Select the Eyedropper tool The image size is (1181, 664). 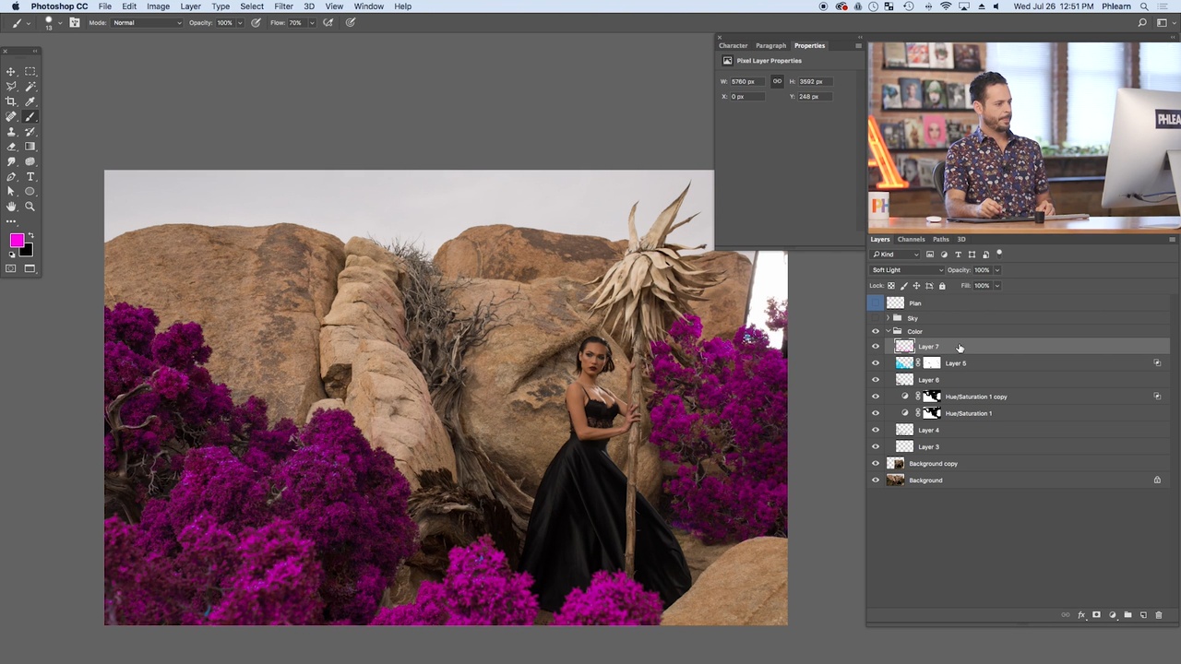(x=30, y=101)
